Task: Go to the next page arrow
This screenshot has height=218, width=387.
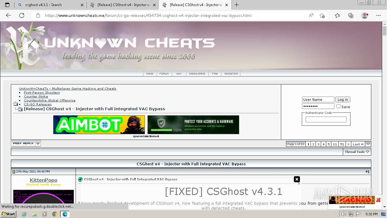Action: click(x=348, y=144)
